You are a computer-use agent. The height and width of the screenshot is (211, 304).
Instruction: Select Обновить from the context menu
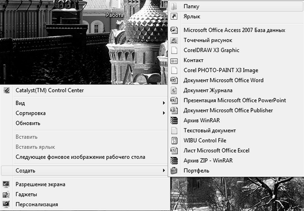tap(28, 123)
